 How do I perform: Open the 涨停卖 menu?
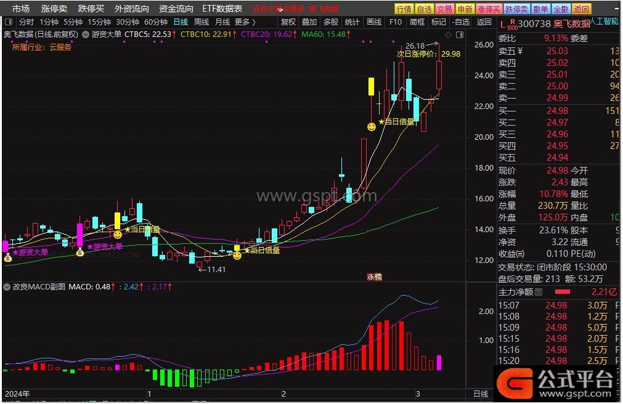coord(54,9)
